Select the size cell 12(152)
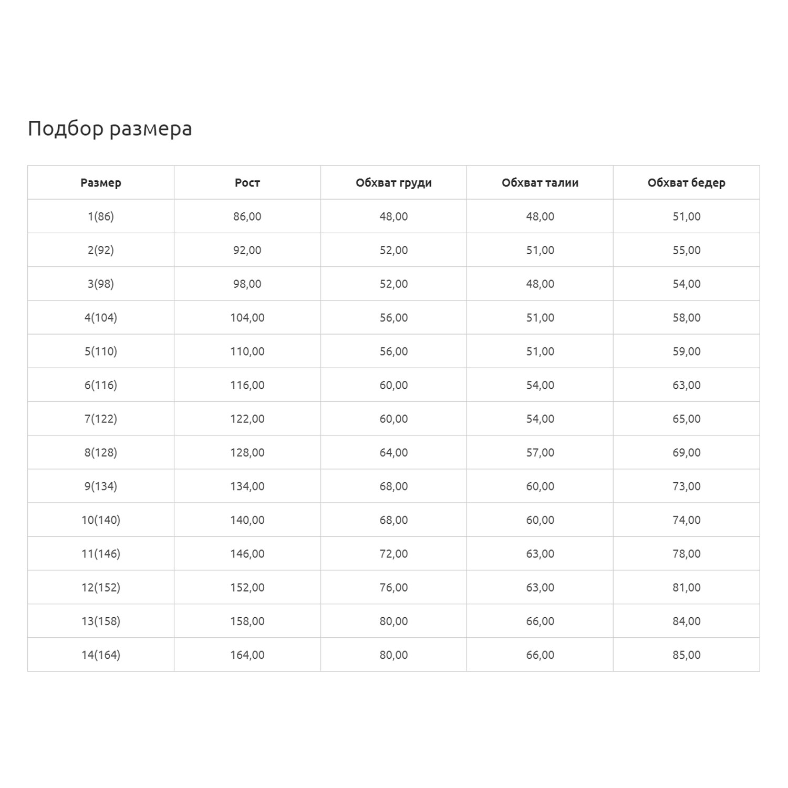Image resolution: width=788 pixels, height=788 pixels. tap(101, 587)
